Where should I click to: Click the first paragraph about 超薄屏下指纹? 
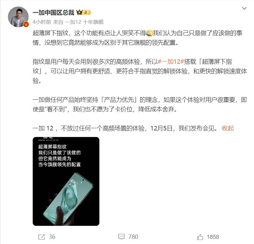[137, 38]
